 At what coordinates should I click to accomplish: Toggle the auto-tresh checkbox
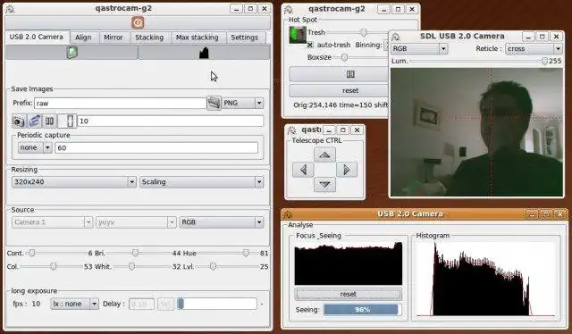point(310,45)
